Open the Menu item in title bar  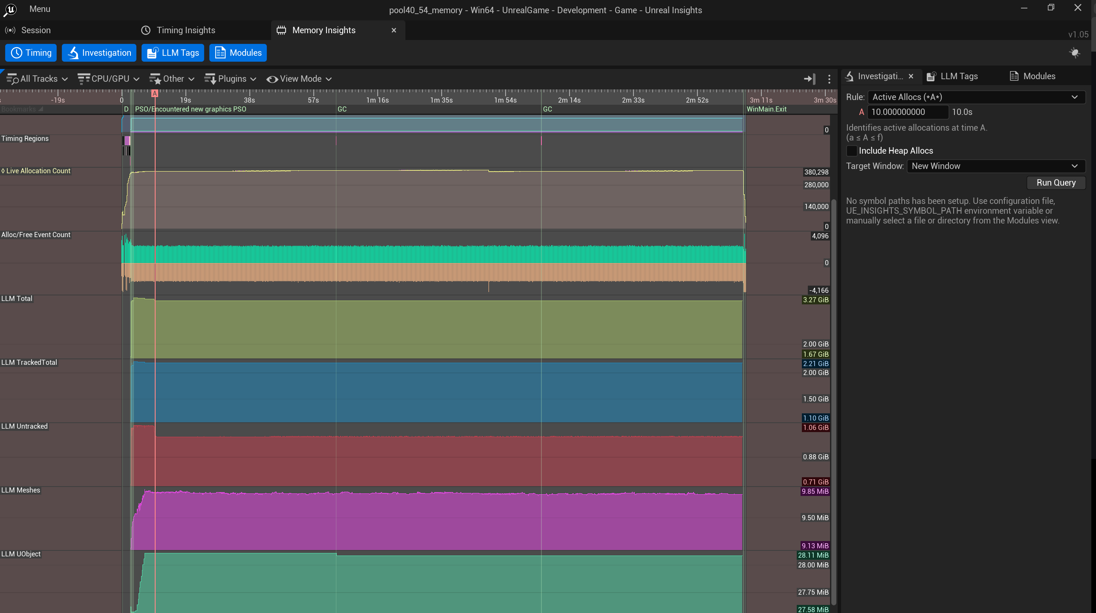[40, 9]
